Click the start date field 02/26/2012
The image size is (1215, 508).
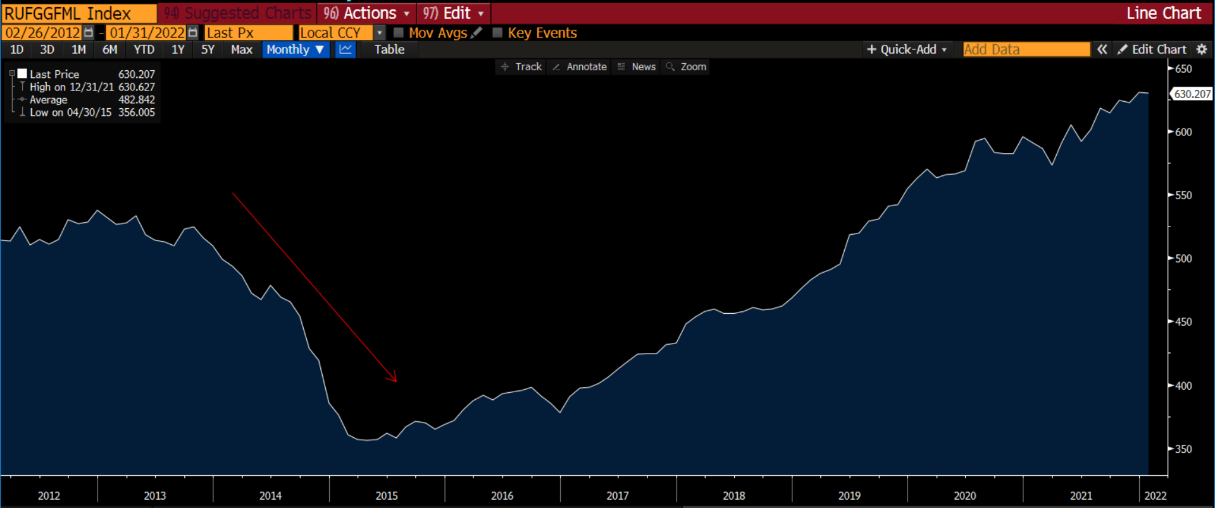(x=43, y=33)
